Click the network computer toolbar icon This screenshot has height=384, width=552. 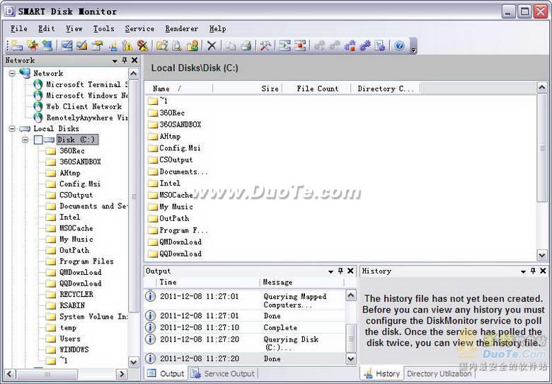(47, 46)
